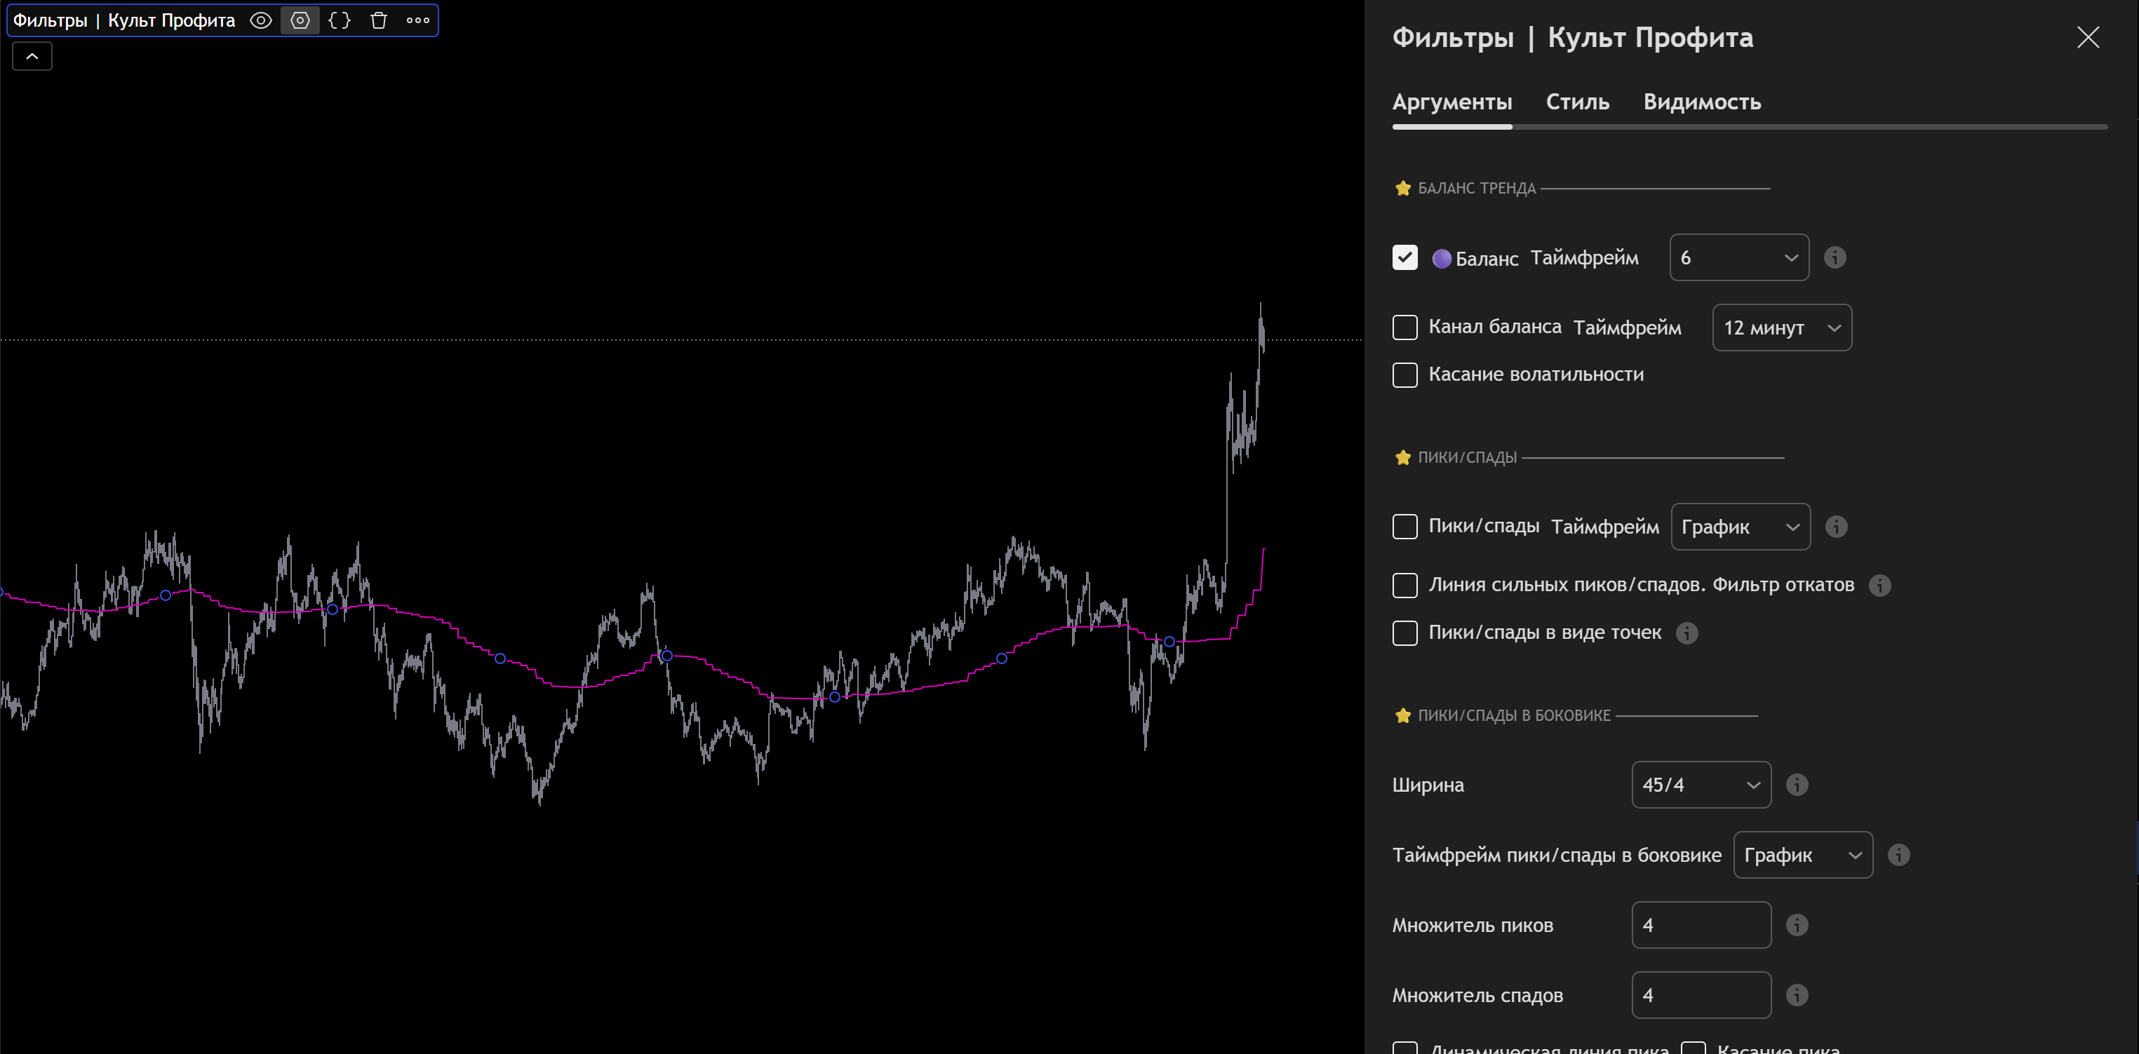
Task: Enable Канал баланса checkbox
Action: coord(1404,327)
